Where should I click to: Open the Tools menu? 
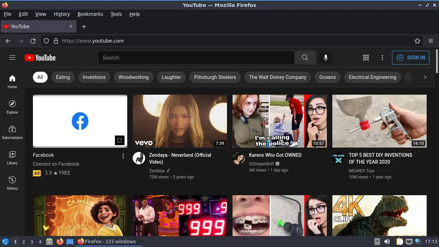point(116,14)
